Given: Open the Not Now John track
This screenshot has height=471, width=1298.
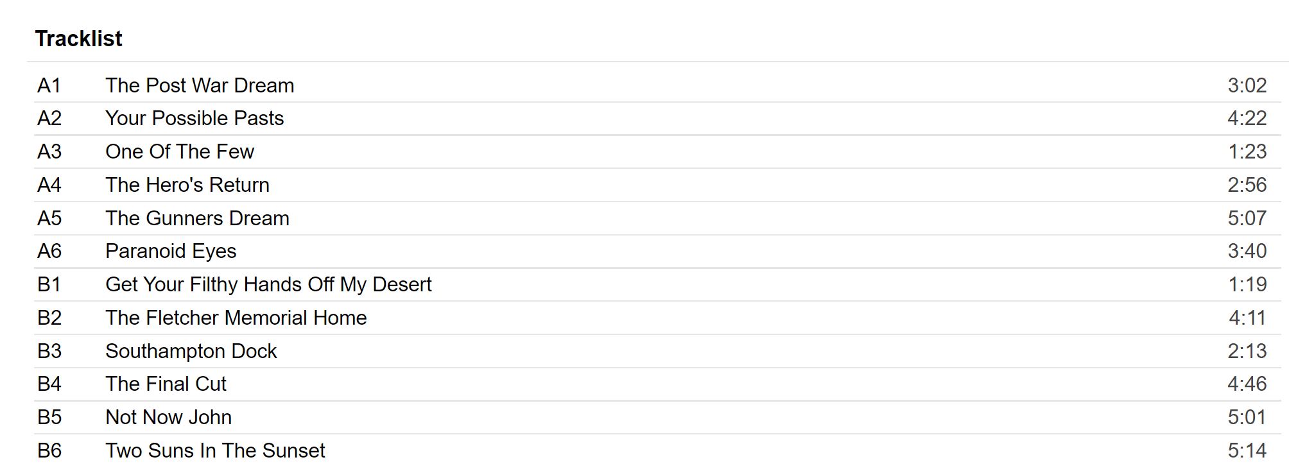Looking at the screenshot, I should 168,417.
